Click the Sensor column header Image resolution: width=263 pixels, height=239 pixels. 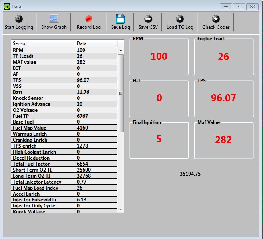pos(43,43)
